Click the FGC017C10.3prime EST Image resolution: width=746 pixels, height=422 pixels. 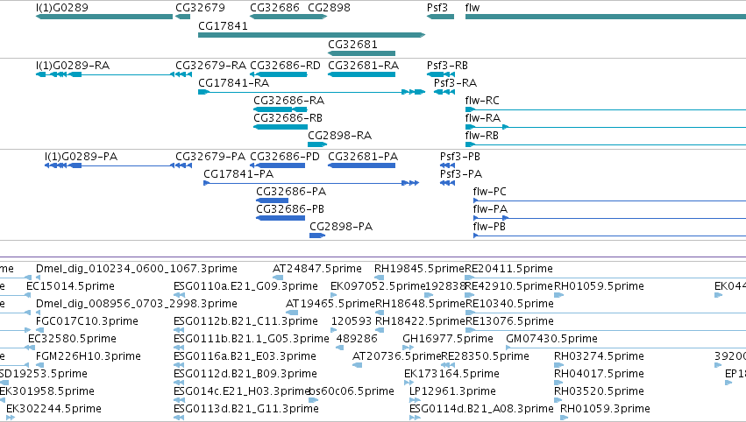coord(40,330)
